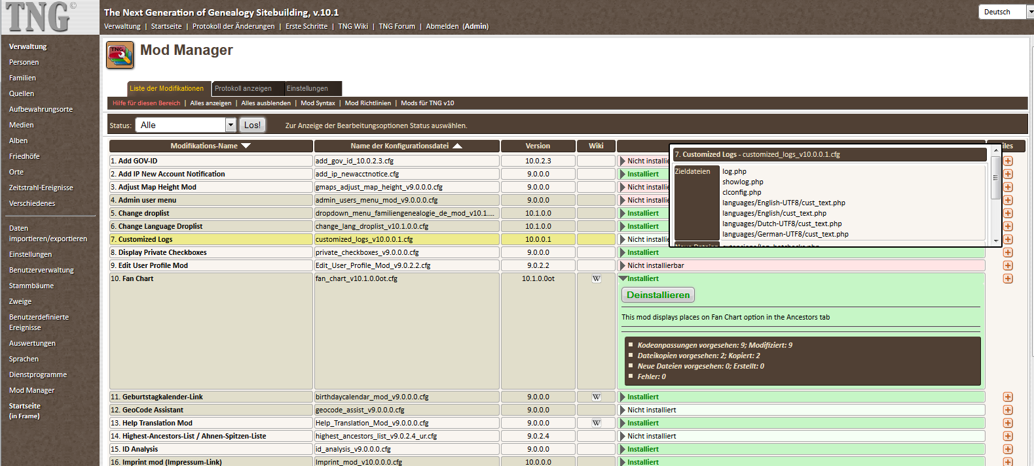Click customized_logs_v10.0.0.1.cfg file name cell
This screenshot has width=1034, height=466.
(x=407, y=239)
